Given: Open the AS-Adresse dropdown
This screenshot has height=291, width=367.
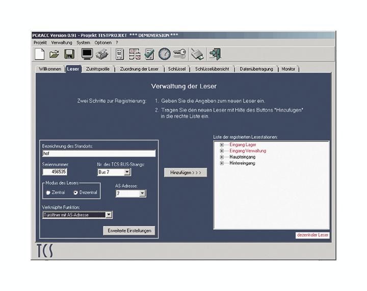Looking at the screenshot, I should pyautogui.click(x=142, y=193).
